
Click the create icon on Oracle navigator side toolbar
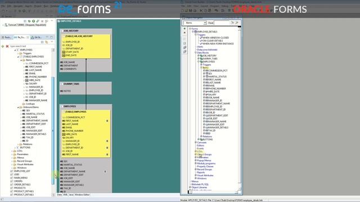[x=184, y=29]
